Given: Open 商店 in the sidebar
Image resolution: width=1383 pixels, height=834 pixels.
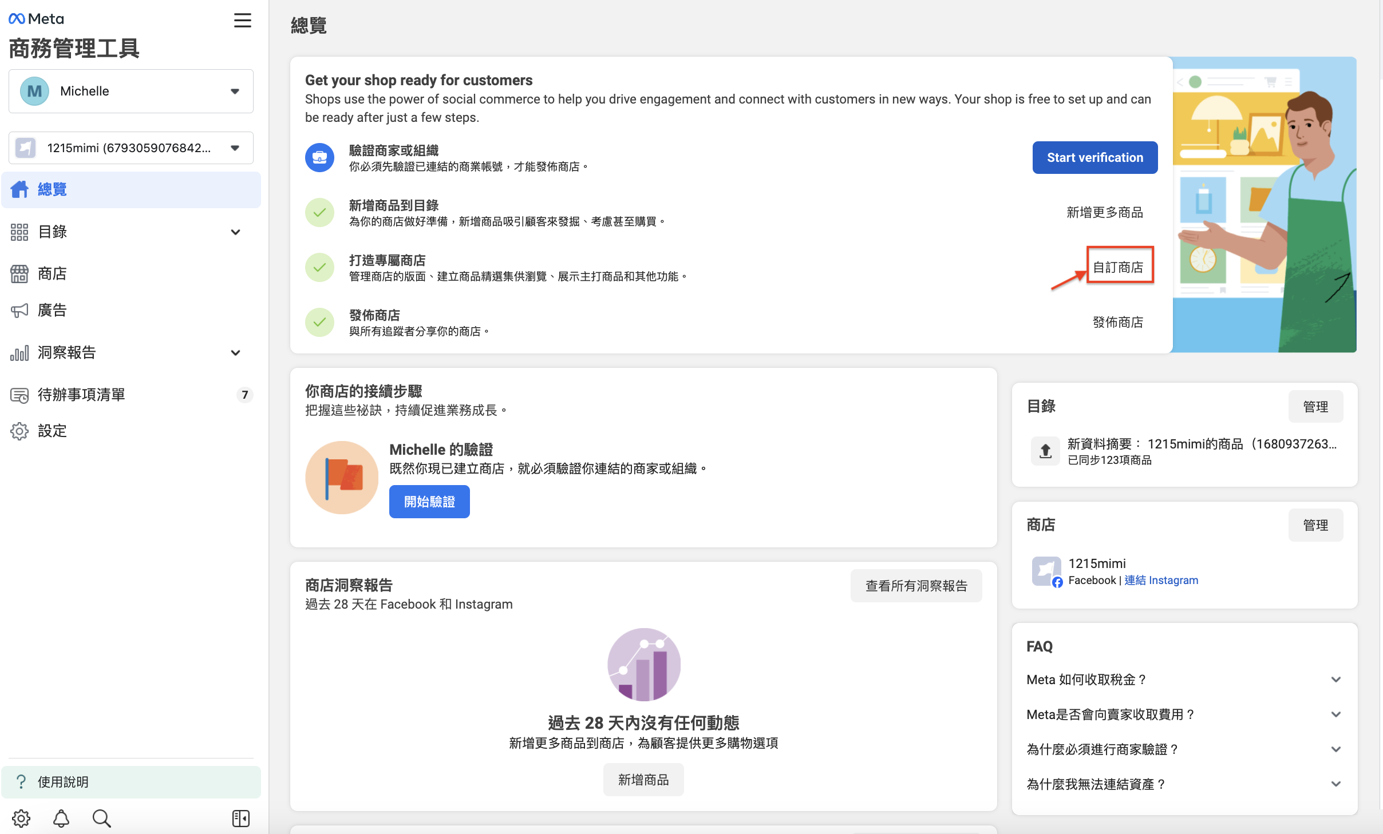Looking at the screenshot, I should [52, 274].
